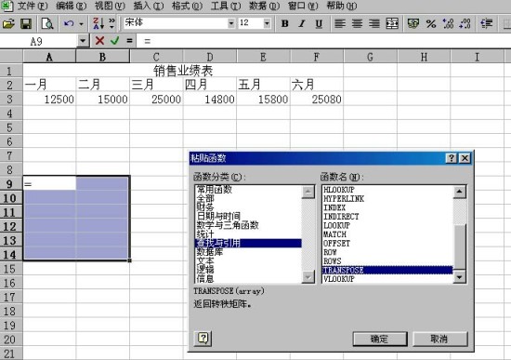This screenshot has height=360, width=511.
Task: Show more toolbar buttons chevron
Action: coord(111,23)
